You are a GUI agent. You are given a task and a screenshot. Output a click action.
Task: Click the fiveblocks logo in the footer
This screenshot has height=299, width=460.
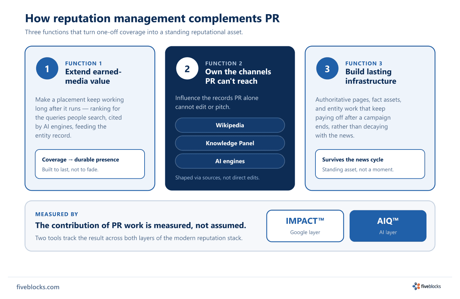tap(426, 286)
